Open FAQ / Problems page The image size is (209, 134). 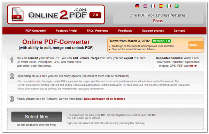(x=98, y=31)
